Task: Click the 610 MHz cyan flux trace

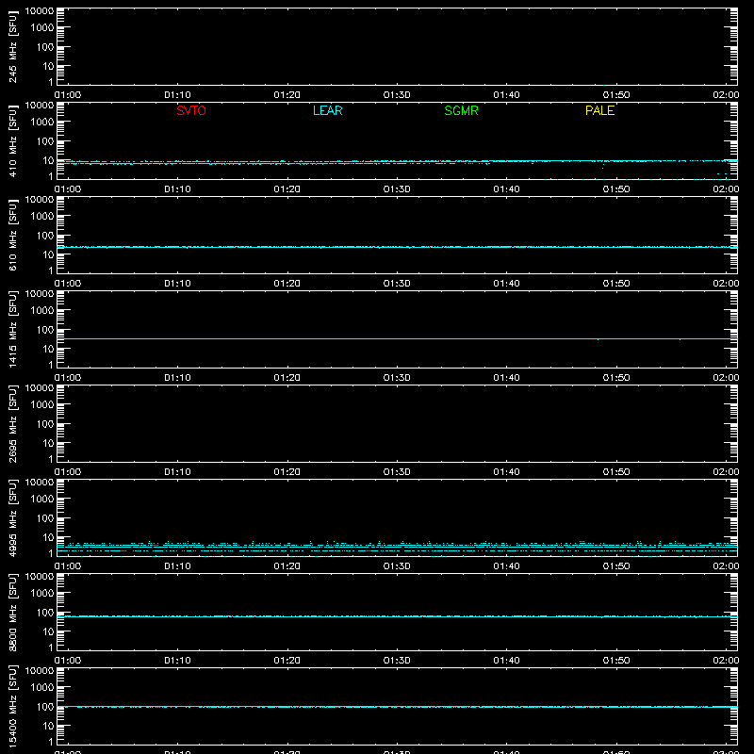Action: pos(397,247)
